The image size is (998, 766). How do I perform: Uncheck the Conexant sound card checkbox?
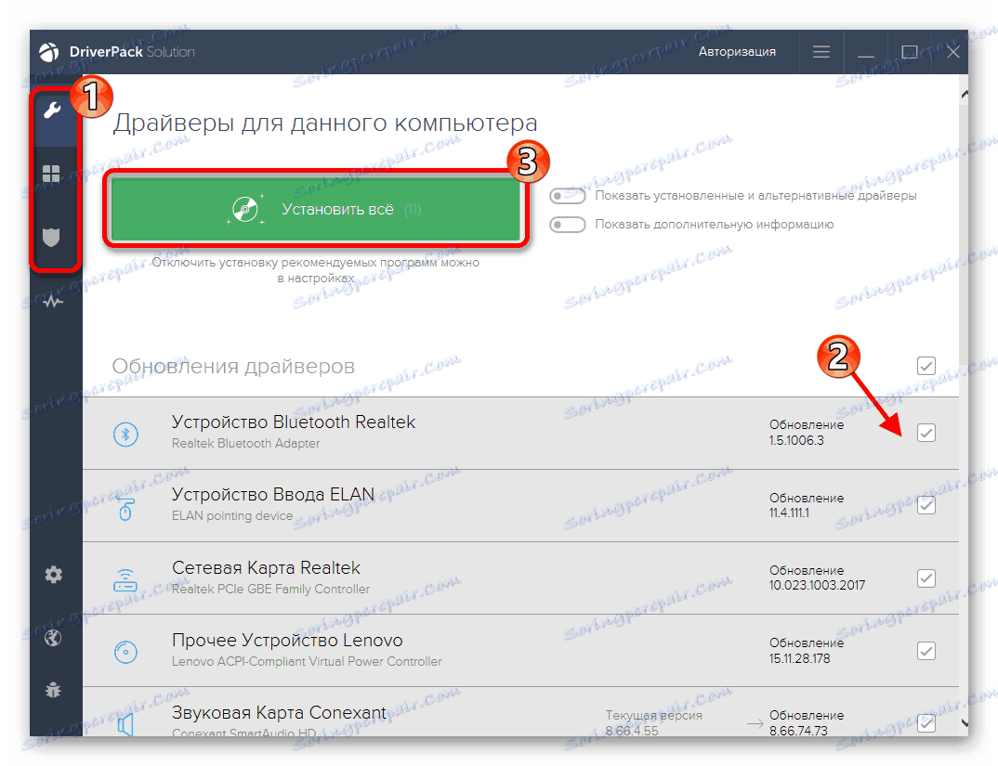tap(926, 722)
